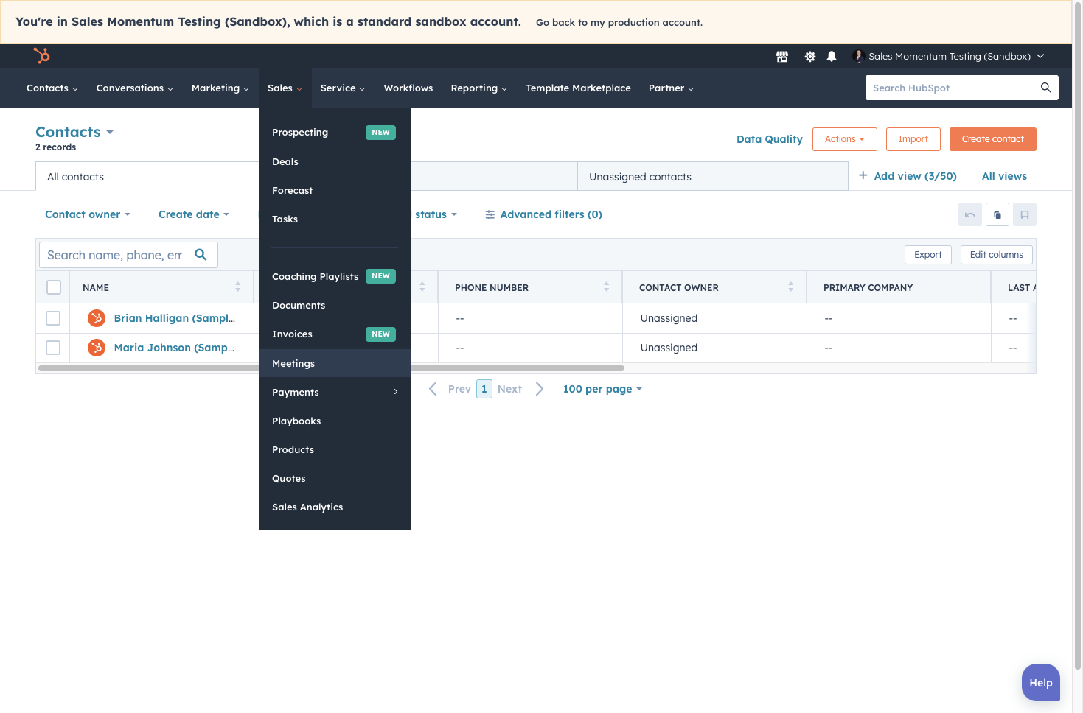Open the Help chat button
The image size is (1083, 713).
(x=1041, y=683)
